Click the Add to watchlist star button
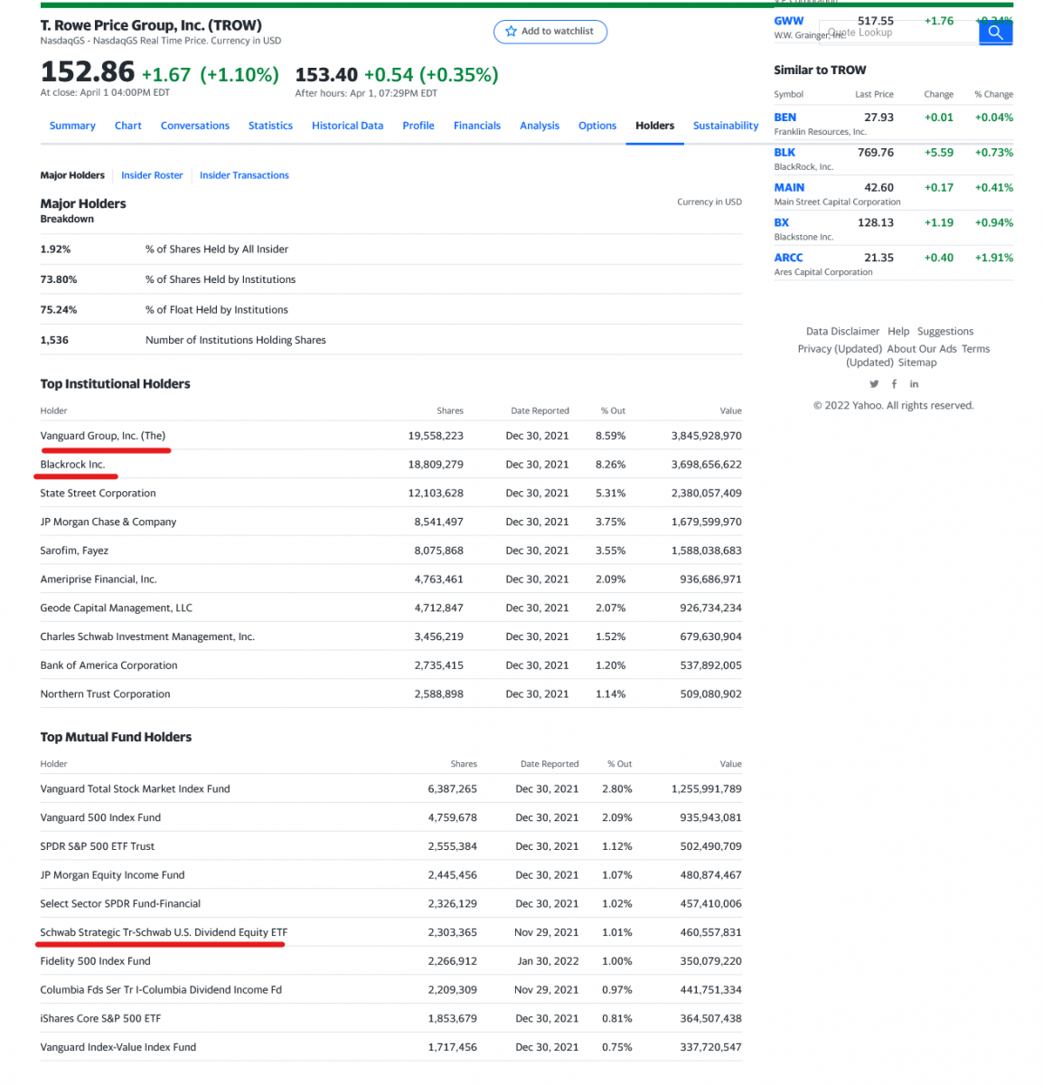1043x1085 pixels. tap(550, 32)
